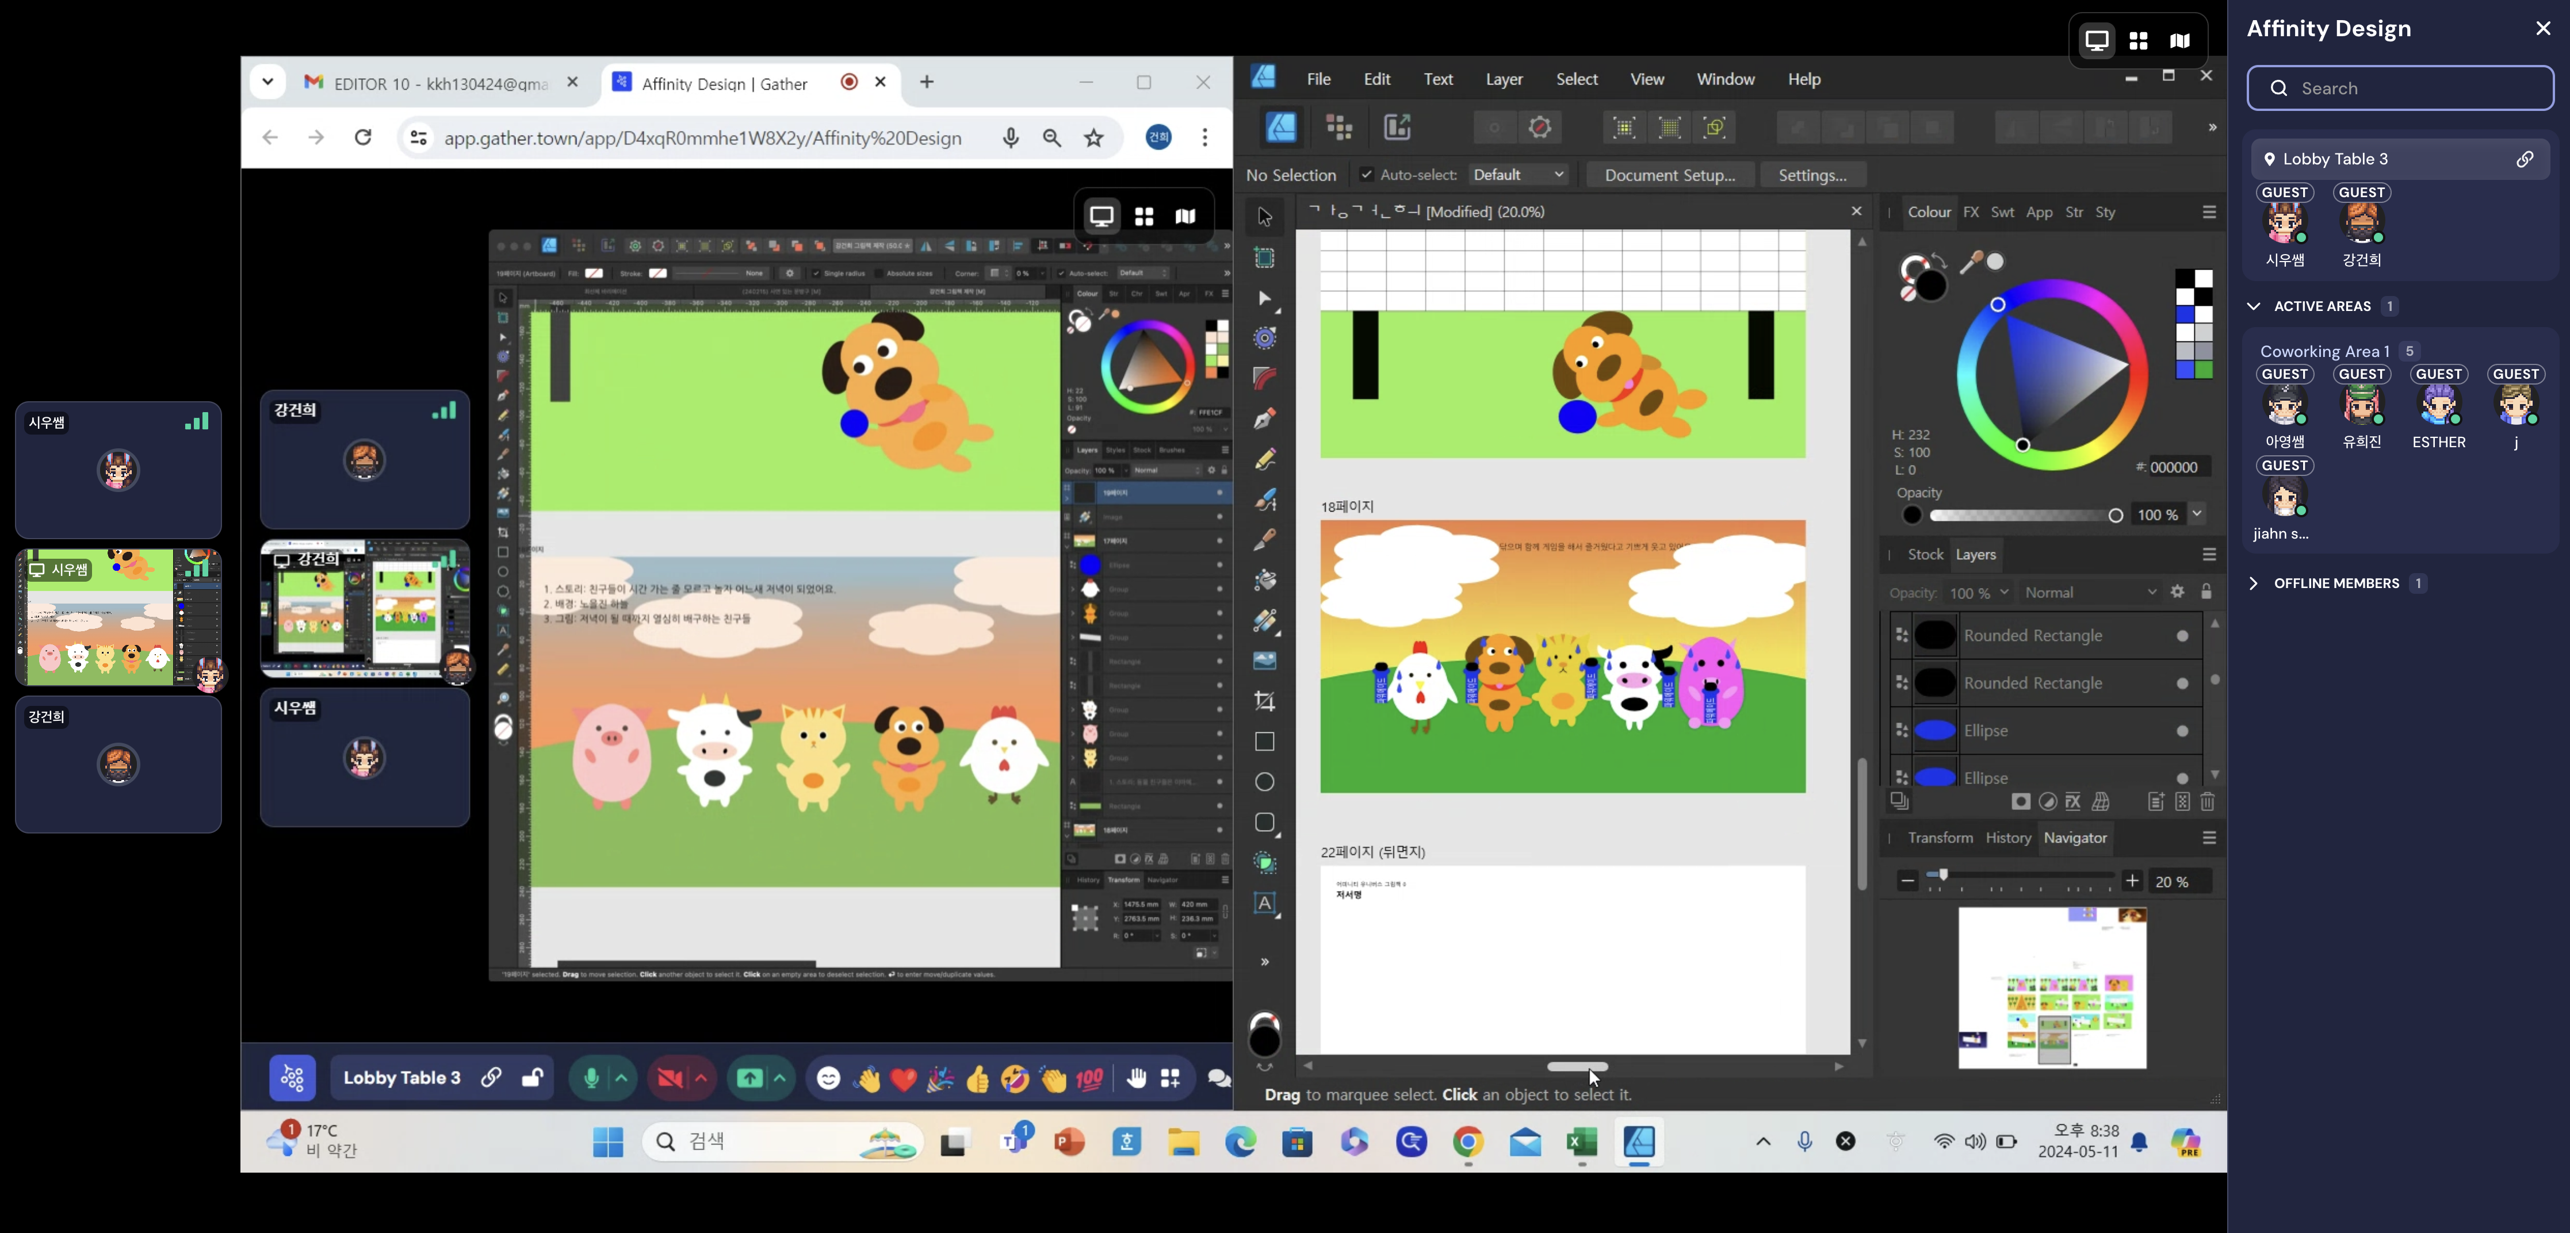Click Navigator zoom out minus button

(x=1907, y=881)
